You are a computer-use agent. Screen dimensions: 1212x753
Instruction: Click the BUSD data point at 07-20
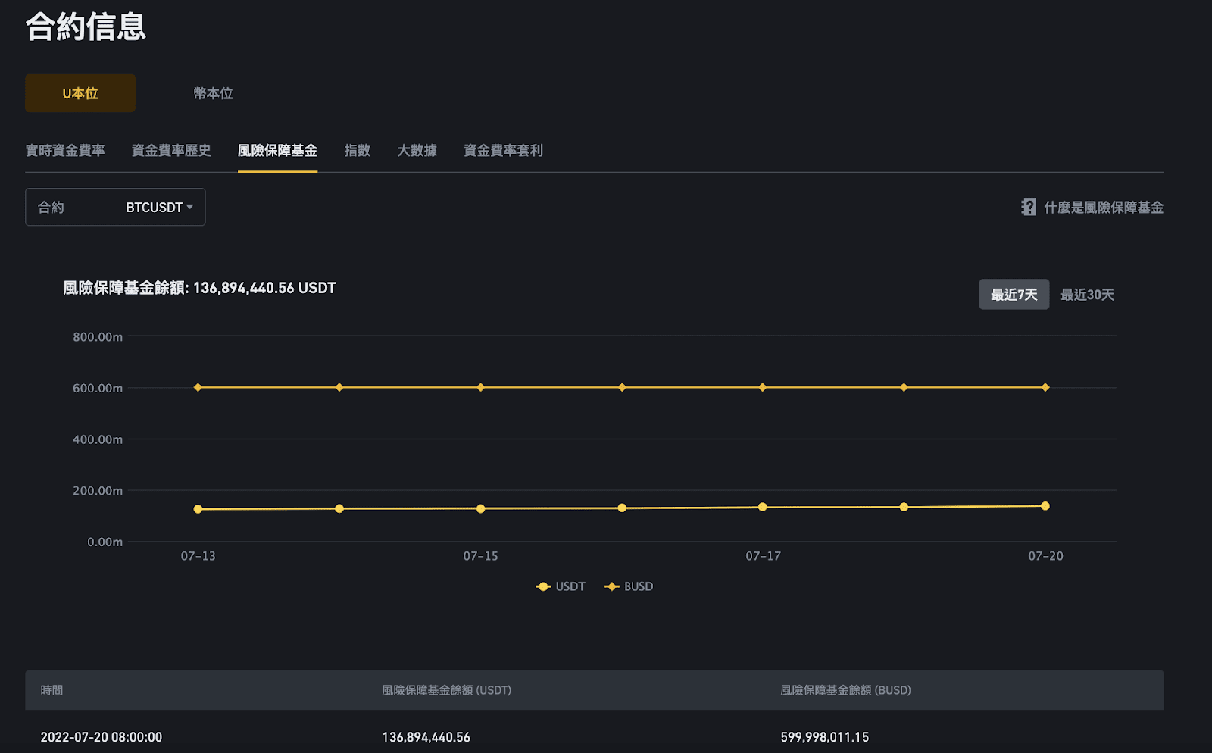(1045, 387)
